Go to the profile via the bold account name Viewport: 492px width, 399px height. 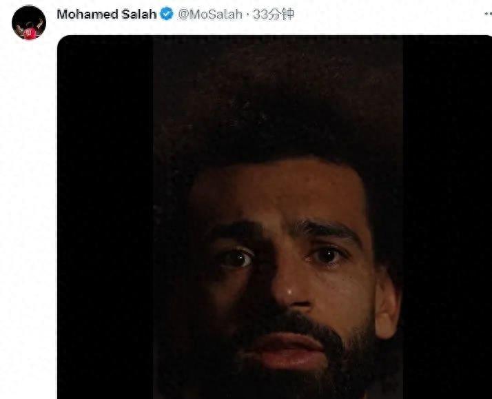[x=106, y=14]
